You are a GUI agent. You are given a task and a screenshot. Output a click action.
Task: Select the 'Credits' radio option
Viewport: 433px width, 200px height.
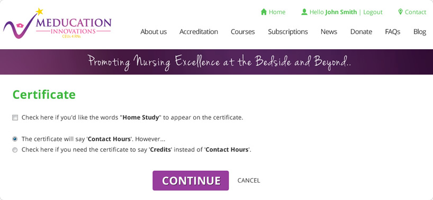[15, 150]
